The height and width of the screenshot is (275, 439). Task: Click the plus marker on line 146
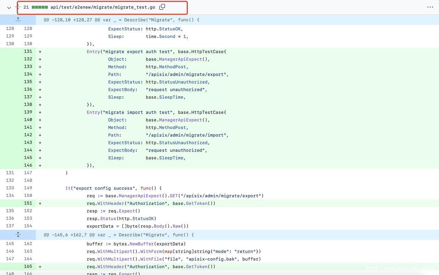point(40,165)
